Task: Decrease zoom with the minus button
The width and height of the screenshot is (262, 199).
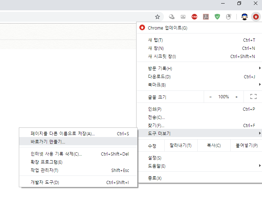Action: tap(210, 97)
